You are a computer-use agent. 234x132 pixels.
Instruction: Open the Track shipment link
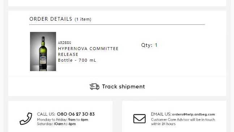tap(117, 87)
